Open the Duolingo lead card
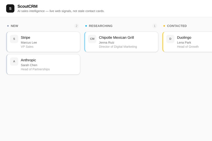The height and width of the screenshot is (141, 212). pos(187,42)
